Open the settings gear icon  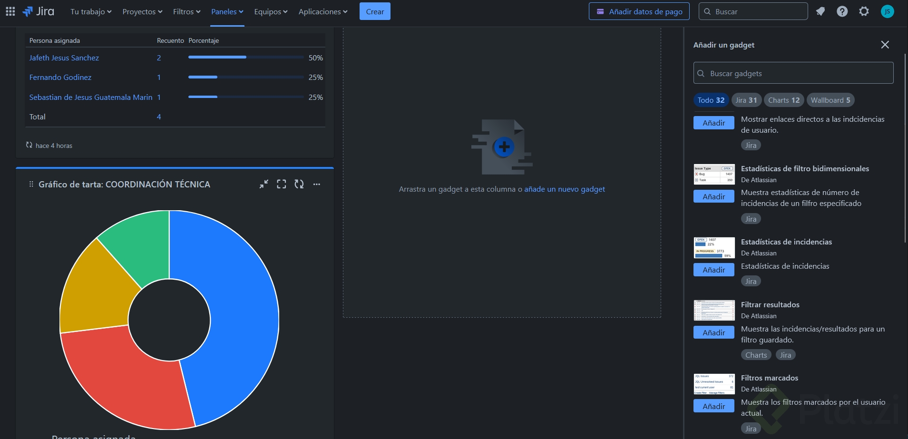pos(864,11)
